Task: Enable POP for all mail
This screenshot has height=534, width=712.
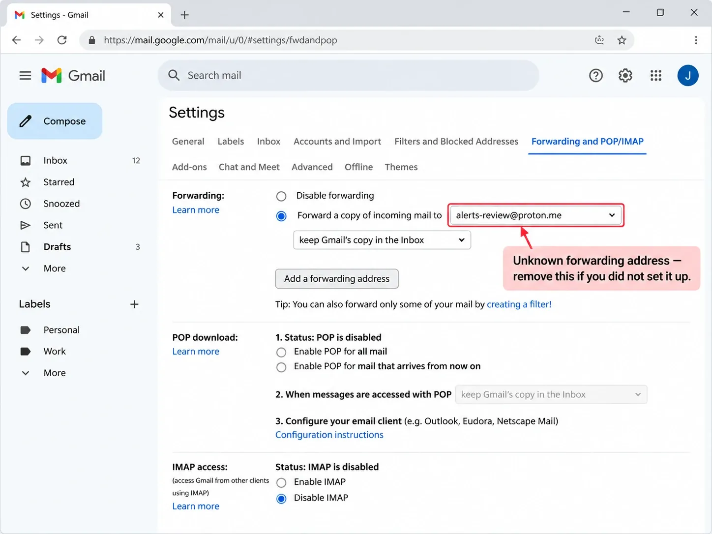Action: click(281, 352)
